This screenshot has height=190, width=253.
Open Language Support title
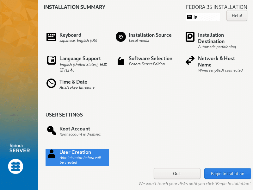80,59
